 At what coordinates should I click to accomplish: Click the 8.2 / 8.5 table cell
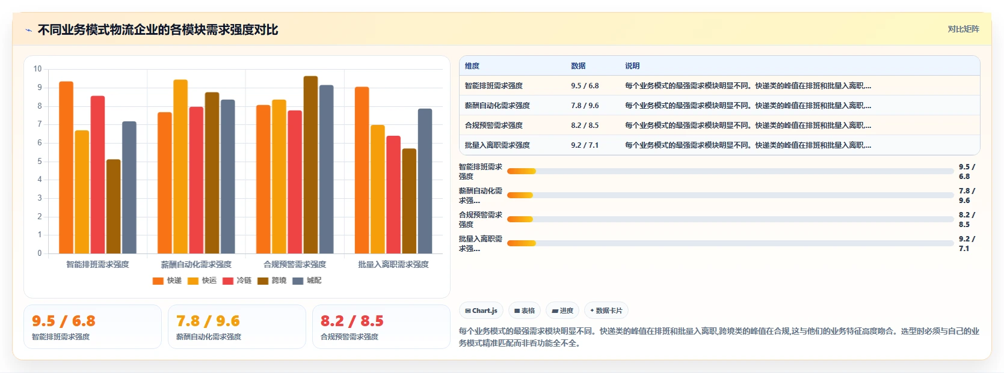click(585, 126)
